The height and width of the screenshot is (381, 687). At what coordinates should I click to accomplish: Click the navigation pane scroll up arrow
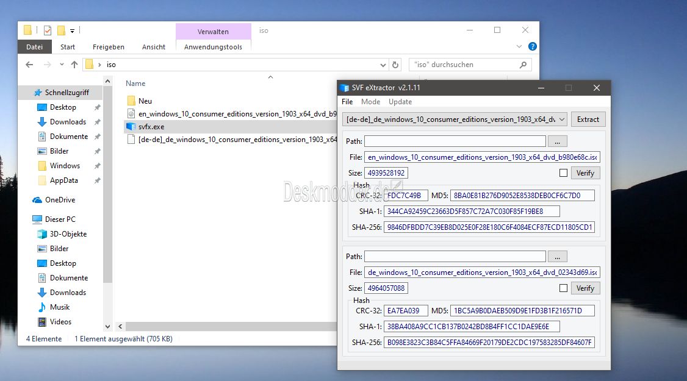pyautogui.click(x=108, y=81)
